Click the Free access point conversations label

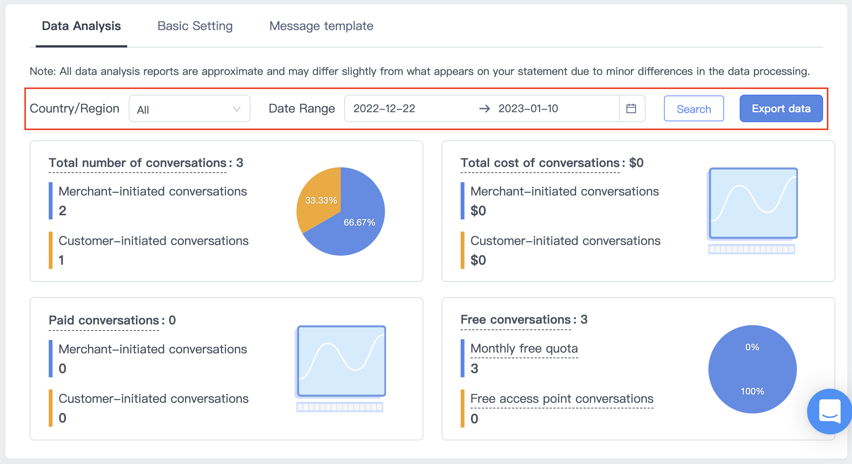pyautogui.click(x=562, y=399)
